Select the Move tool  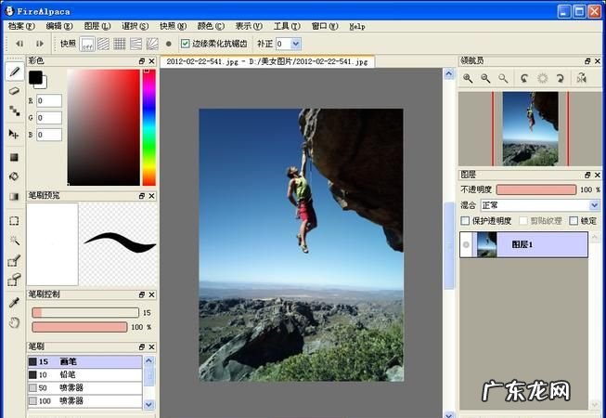point(14,135)
